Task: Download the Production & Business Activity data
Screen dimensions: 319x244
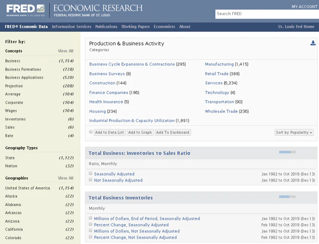Action: pyautogui.click(x=313, y=43)
